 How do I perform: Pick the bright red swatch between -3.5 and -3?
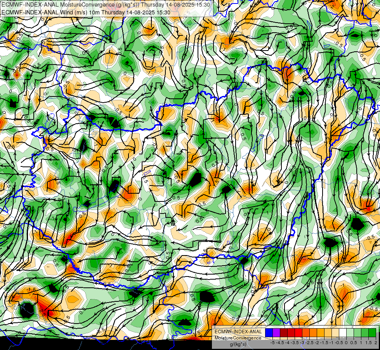298,333
